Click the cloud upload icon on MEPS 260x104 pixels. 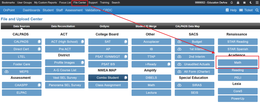(x=7, y=72)
